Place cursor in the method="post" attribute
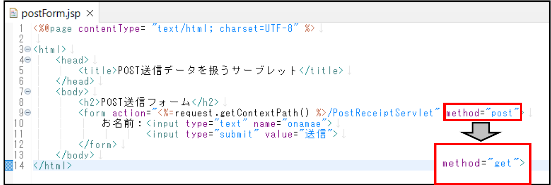 click(x=483, y=113)
